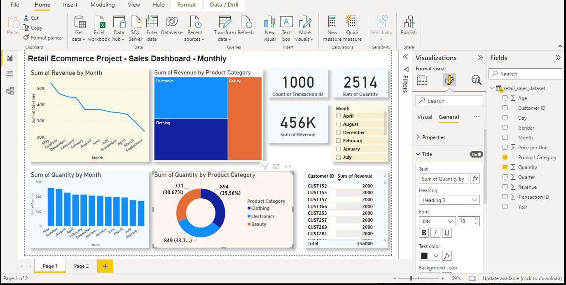Image resolution: width=566 pixels, height=285 pixels.
Task: Turn off the Title toggle
Action: coord(476,154)
